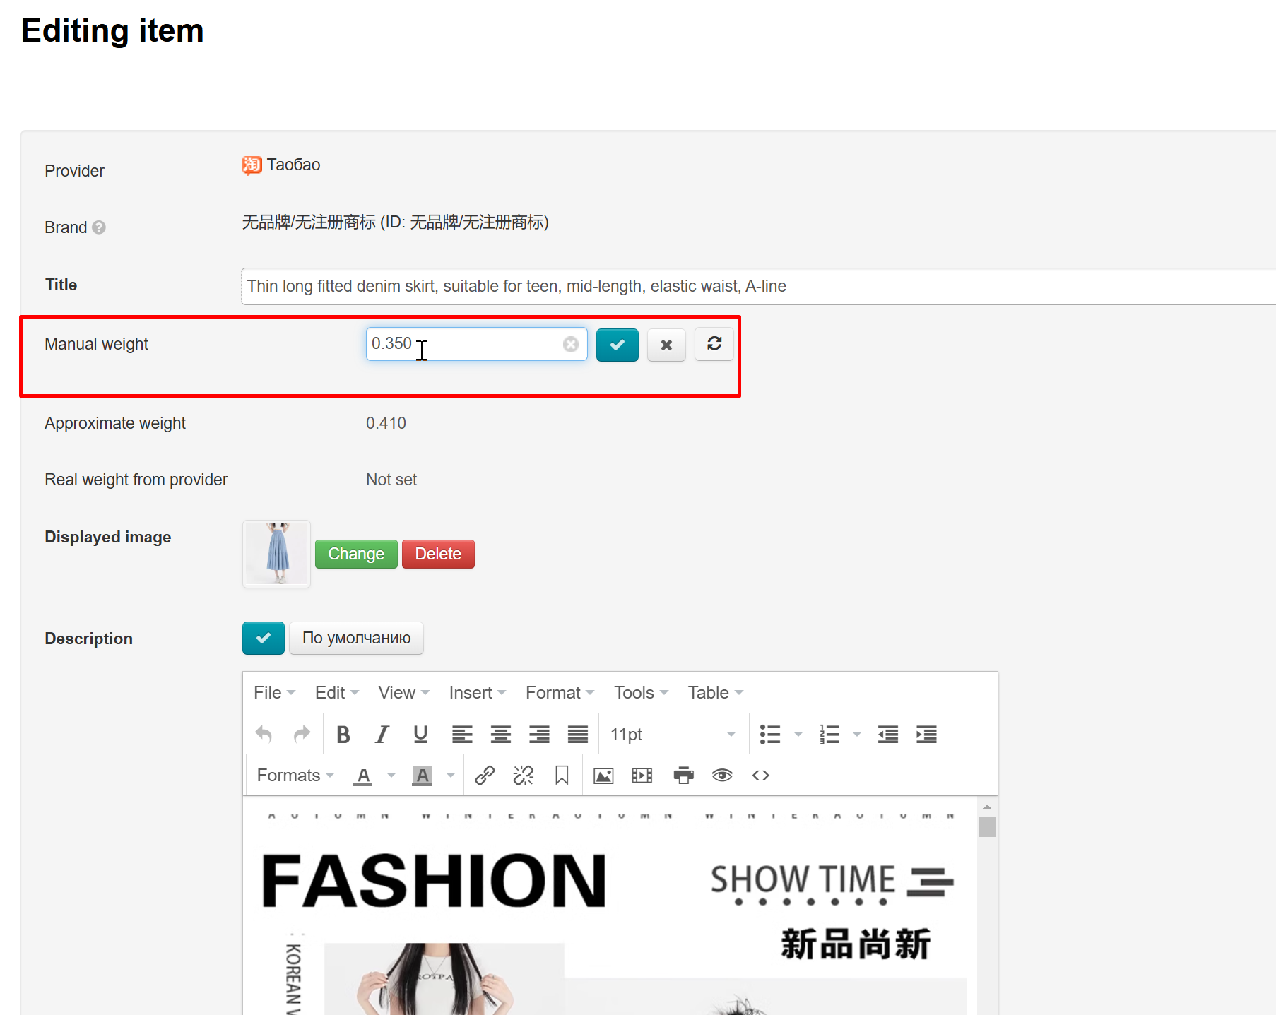Click the red Delete image button
Viewport: 1276px width, 1015px height.
click(x=438, y=554)
